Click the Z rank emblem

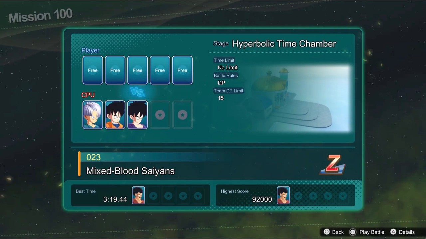[x=332, y=165]
